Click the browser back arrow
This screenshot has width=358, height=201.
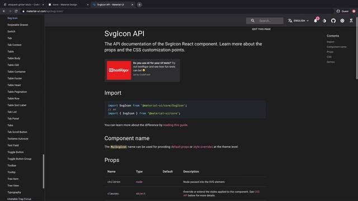point(4,11)
